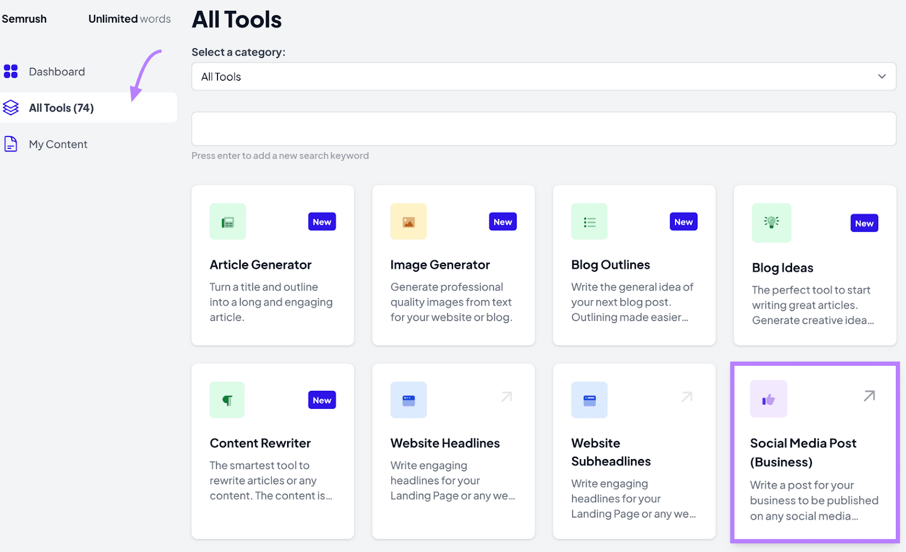Open Website Headlines via its external arrow icon
Screen dimensions: 906x552
click(x=506, y=396)
